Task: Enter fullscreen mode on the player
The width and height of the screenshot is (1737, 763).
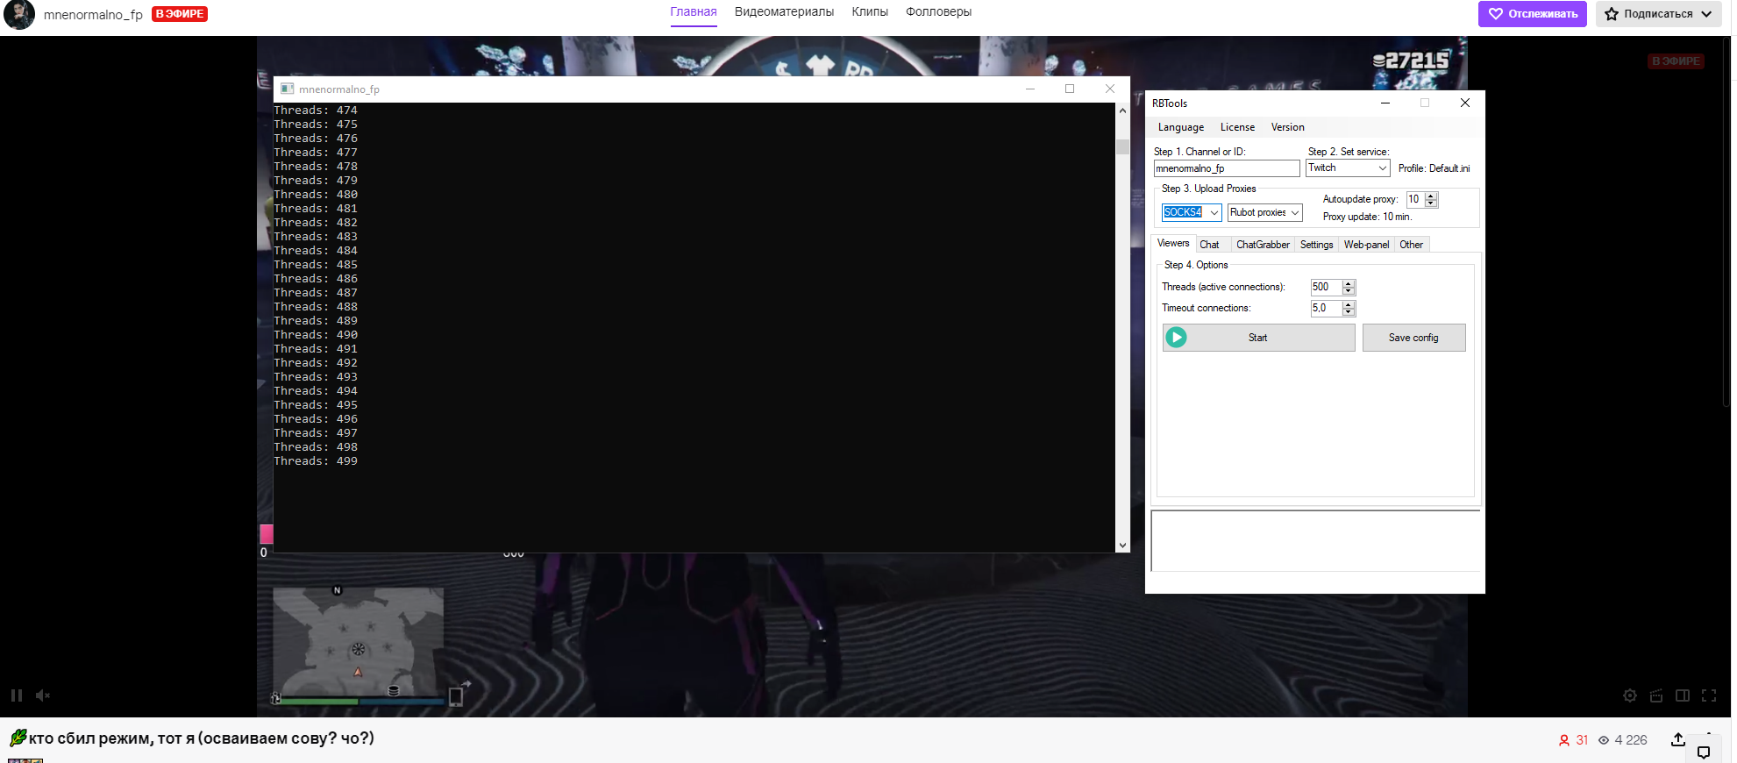Action: [1709, 695]
